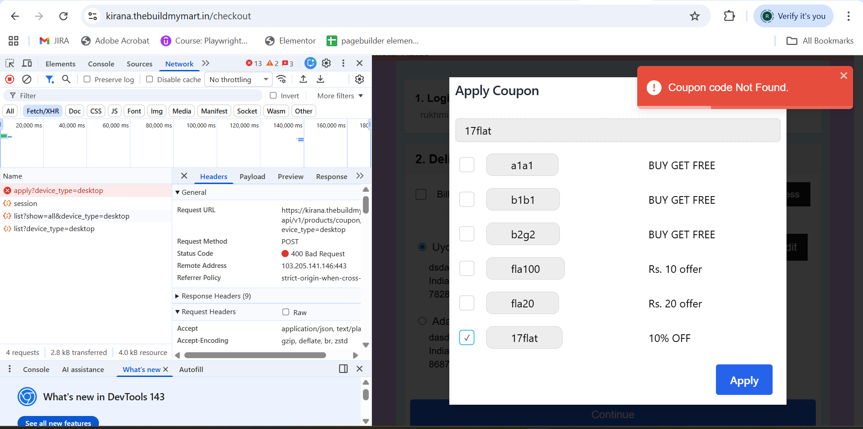Open network panel settings gear

(359, 79)
